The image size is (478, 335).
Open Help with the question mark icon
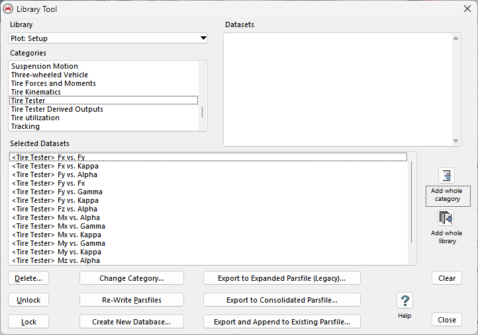click(405, 301)
